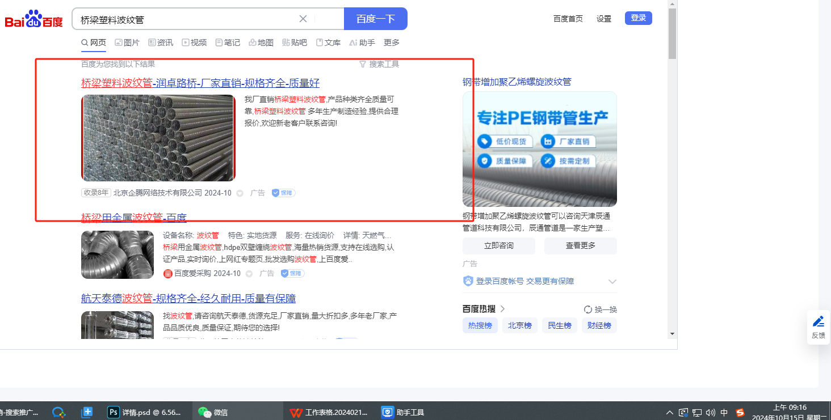Click the corrugated pipe thumbnail of first result
The image size is (831, 420).
(158, 138)
